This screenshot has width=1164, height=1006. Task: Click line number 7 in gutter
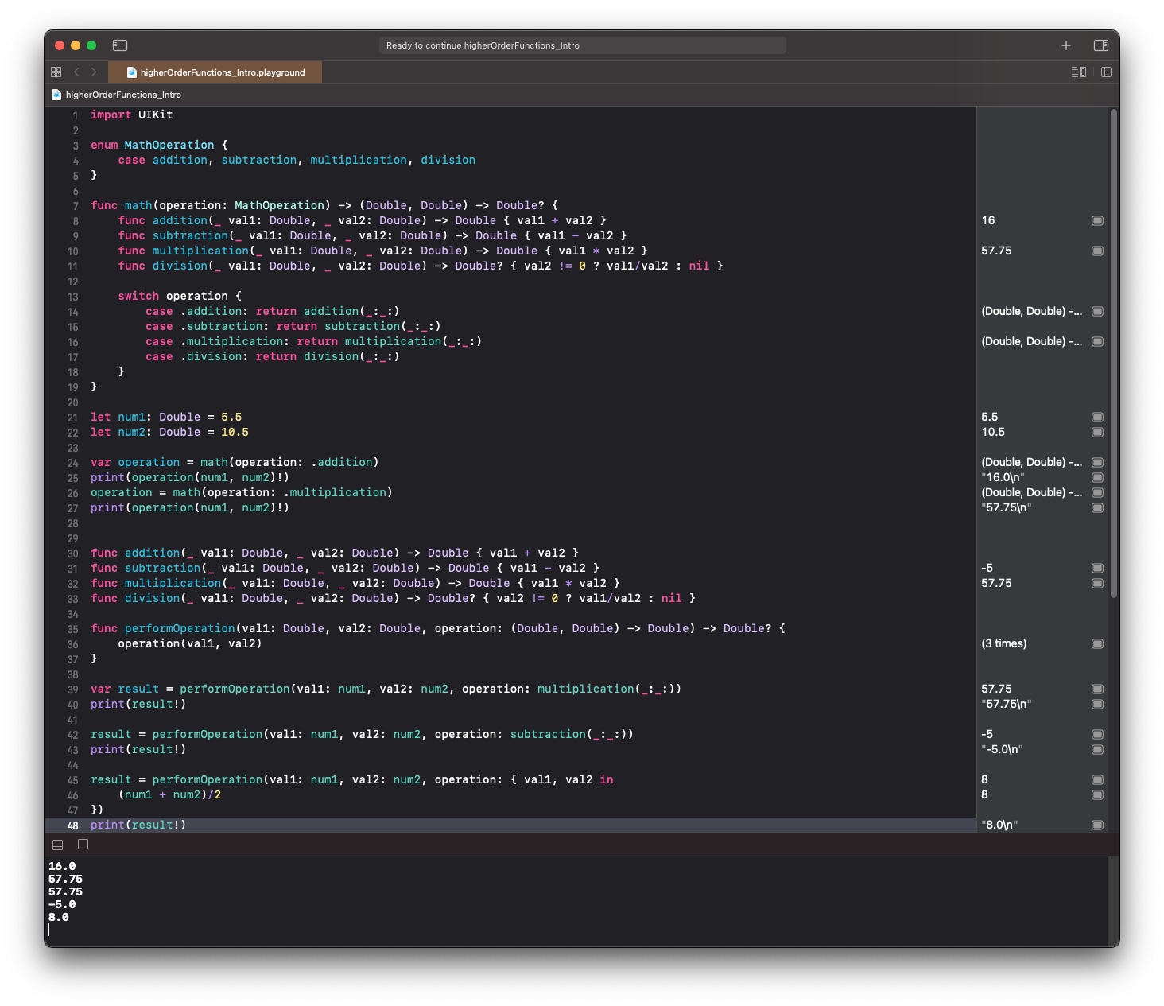point(76,206)
